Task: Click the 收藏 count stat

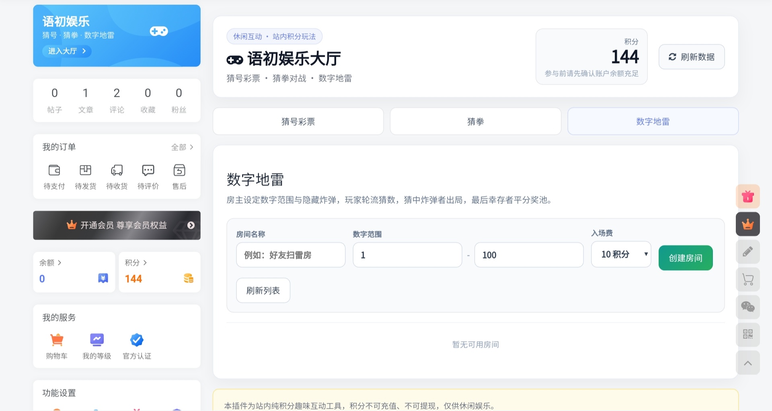Action: point(148,101)
